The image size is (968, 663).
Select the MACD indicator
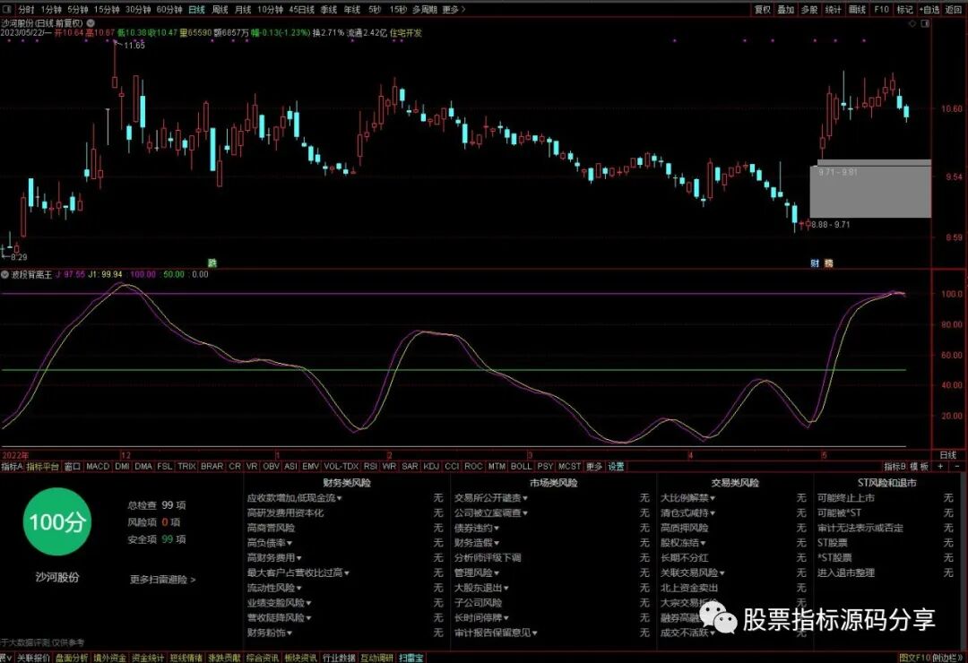(x=98, y=467)
